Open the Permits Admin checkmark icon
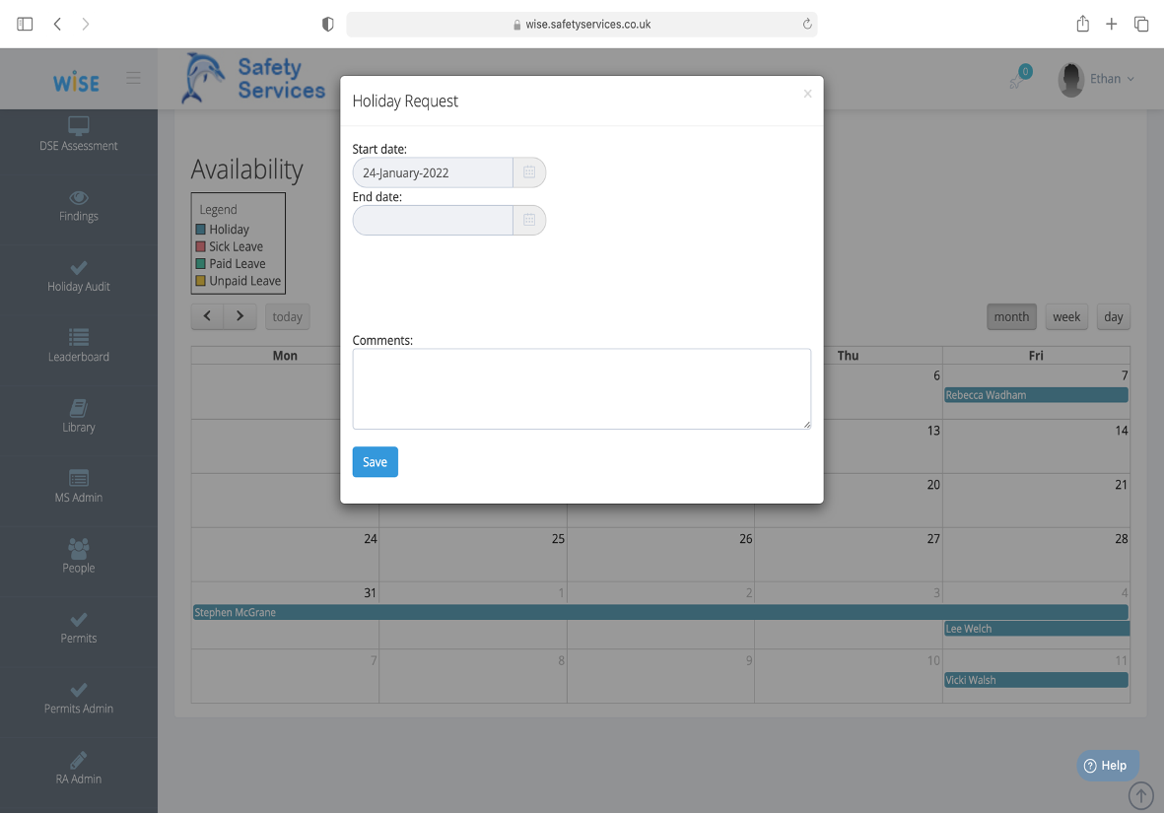This screenshot has height=814, width=1165. 79,690
